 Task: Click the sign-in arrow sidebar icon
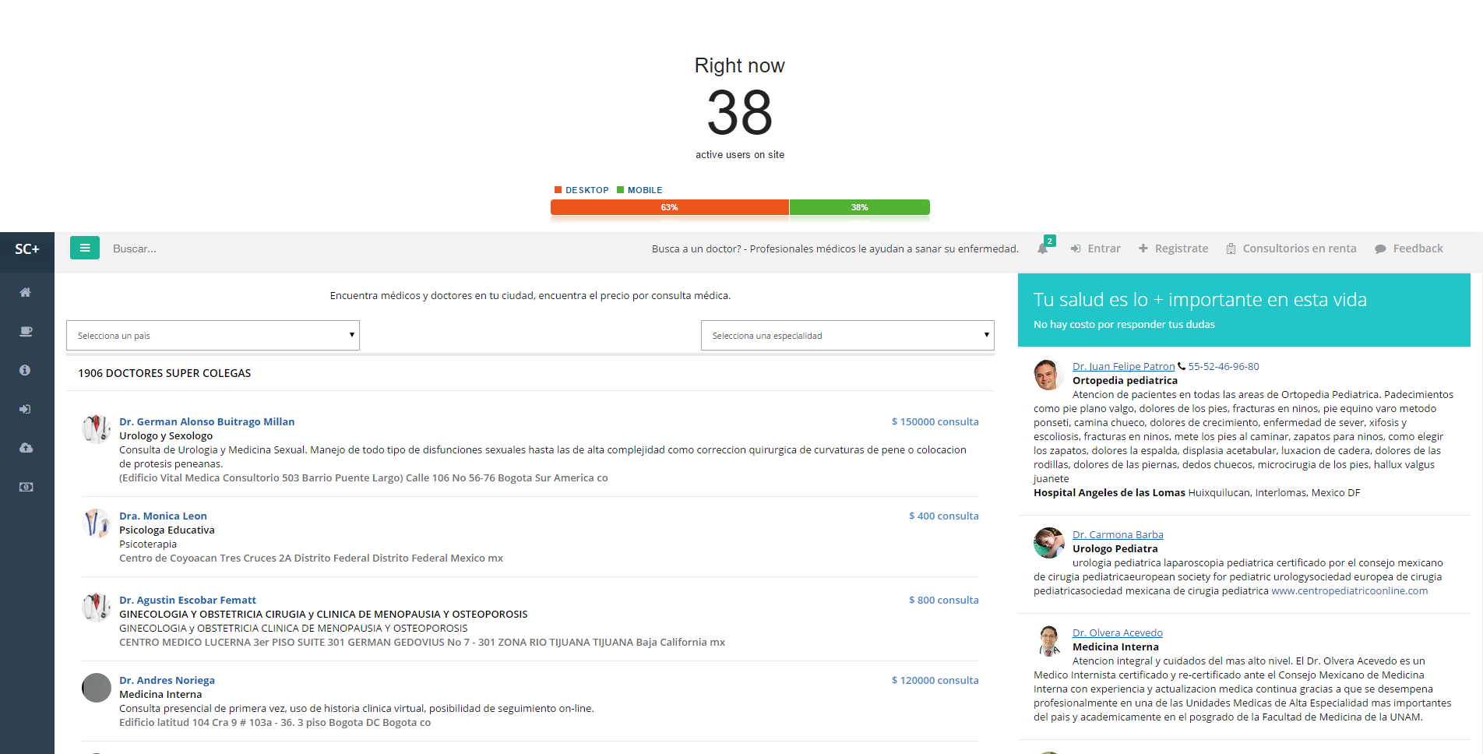click(x=25, y=409)
